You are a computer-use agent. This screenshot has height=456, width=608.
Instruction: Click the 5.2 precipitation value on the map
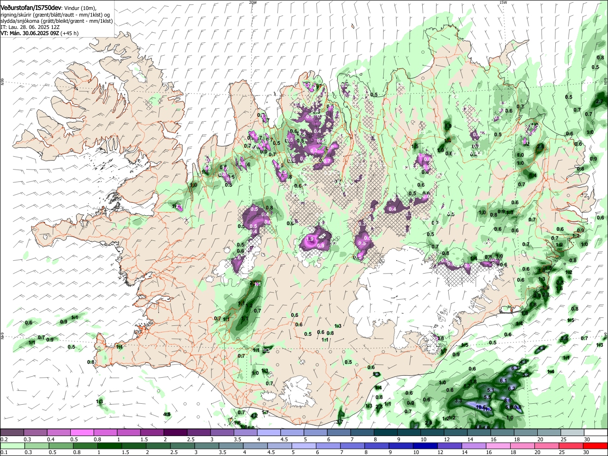tap(526, 375)
